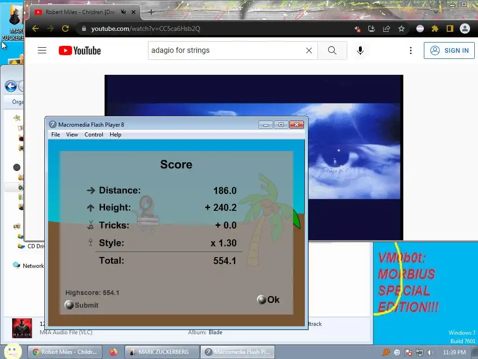Viewport: 478px width, 359px height.
Task: Click the muted site sound indicator in address bar
Action: click(x=357, y=29)
